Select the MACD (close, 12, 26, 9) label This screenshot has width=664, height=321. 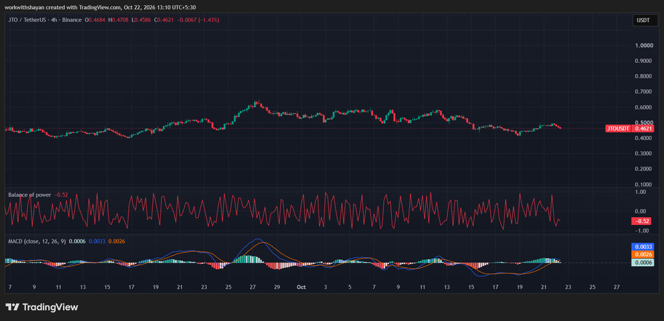pyautogui.click(x=37, y=241)
